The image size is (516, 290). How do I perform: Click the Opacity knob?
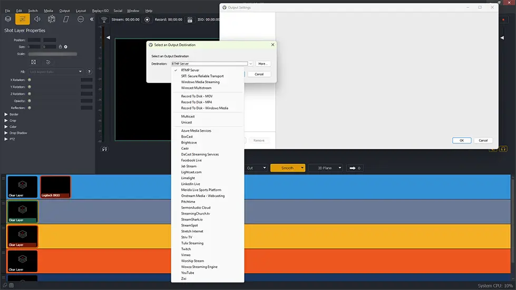tap(30, 101)
